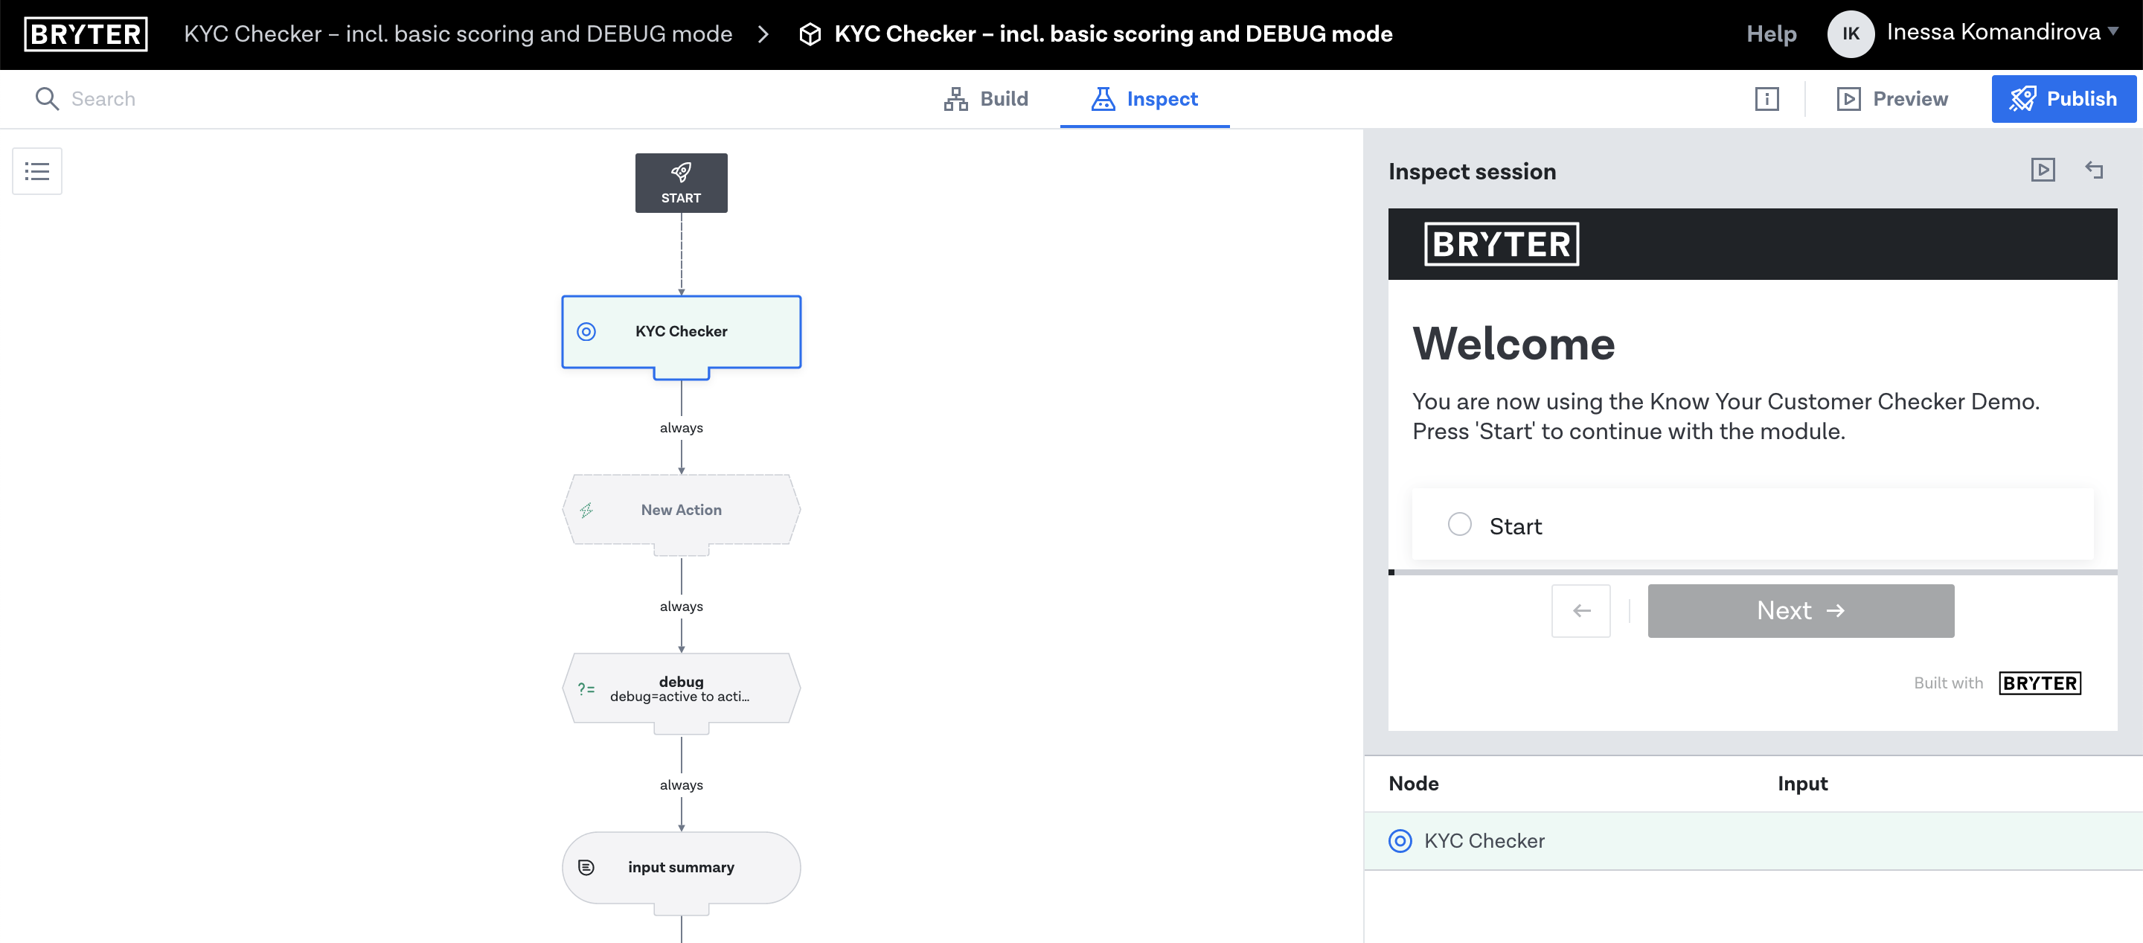2143x943 pixels.
Task: Click the Welcome heading
Action: click(1513, 344)
